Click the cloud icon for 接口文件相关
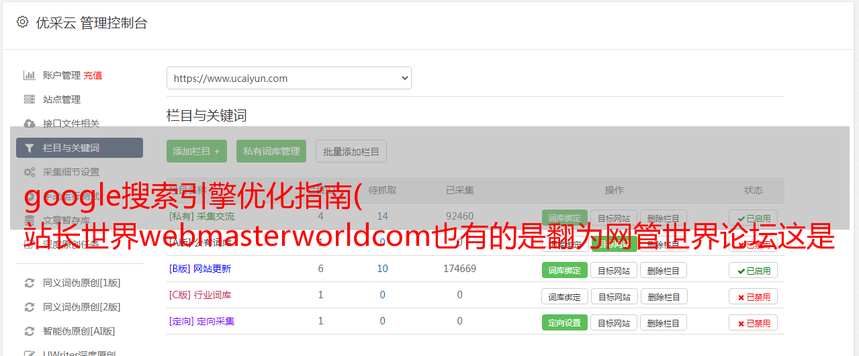Image resolution: width=859 pixels, height=356 pixels. (x=29, y=124)
